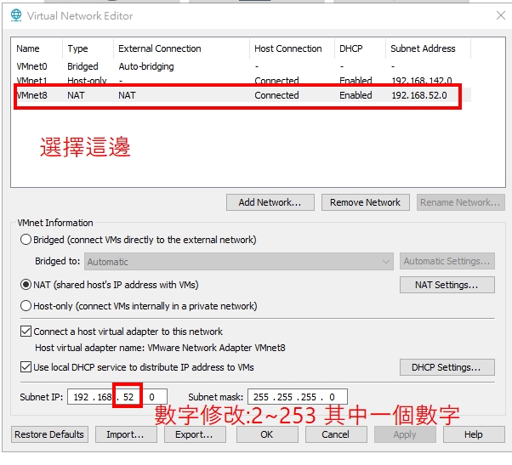512x465 pixels.
Task: Open DHCP Settings dialog
Action: [447, 367]
